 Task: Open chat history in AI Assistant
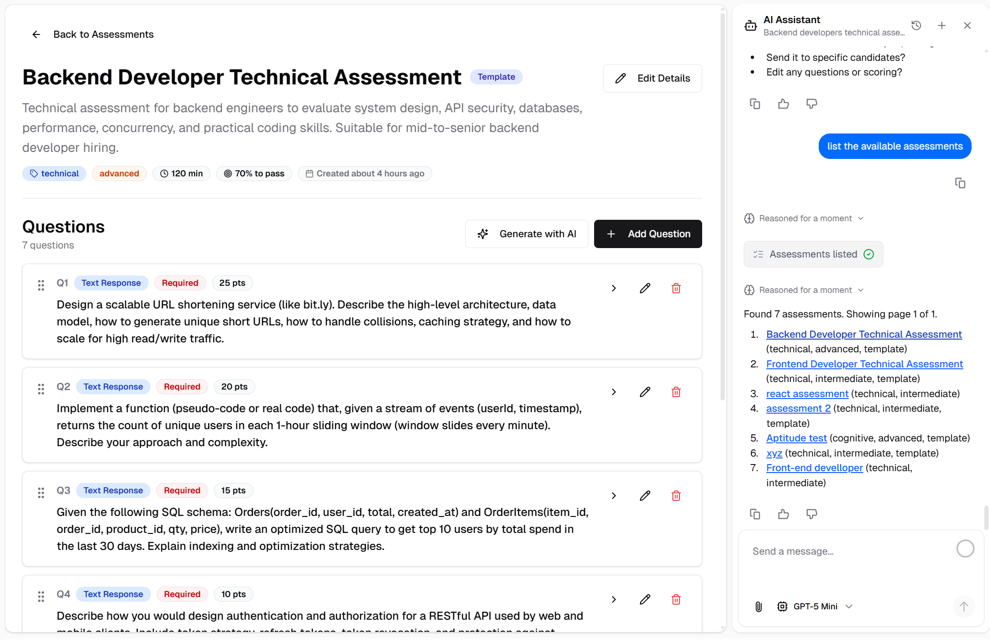coord(916,25)
